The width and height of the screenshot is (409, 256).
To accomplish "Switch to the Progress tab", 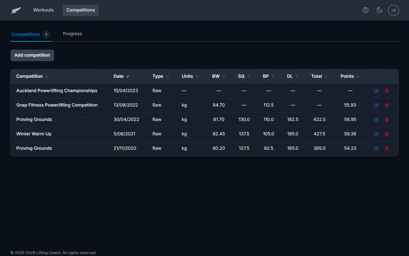I will [x=73, y=34].
